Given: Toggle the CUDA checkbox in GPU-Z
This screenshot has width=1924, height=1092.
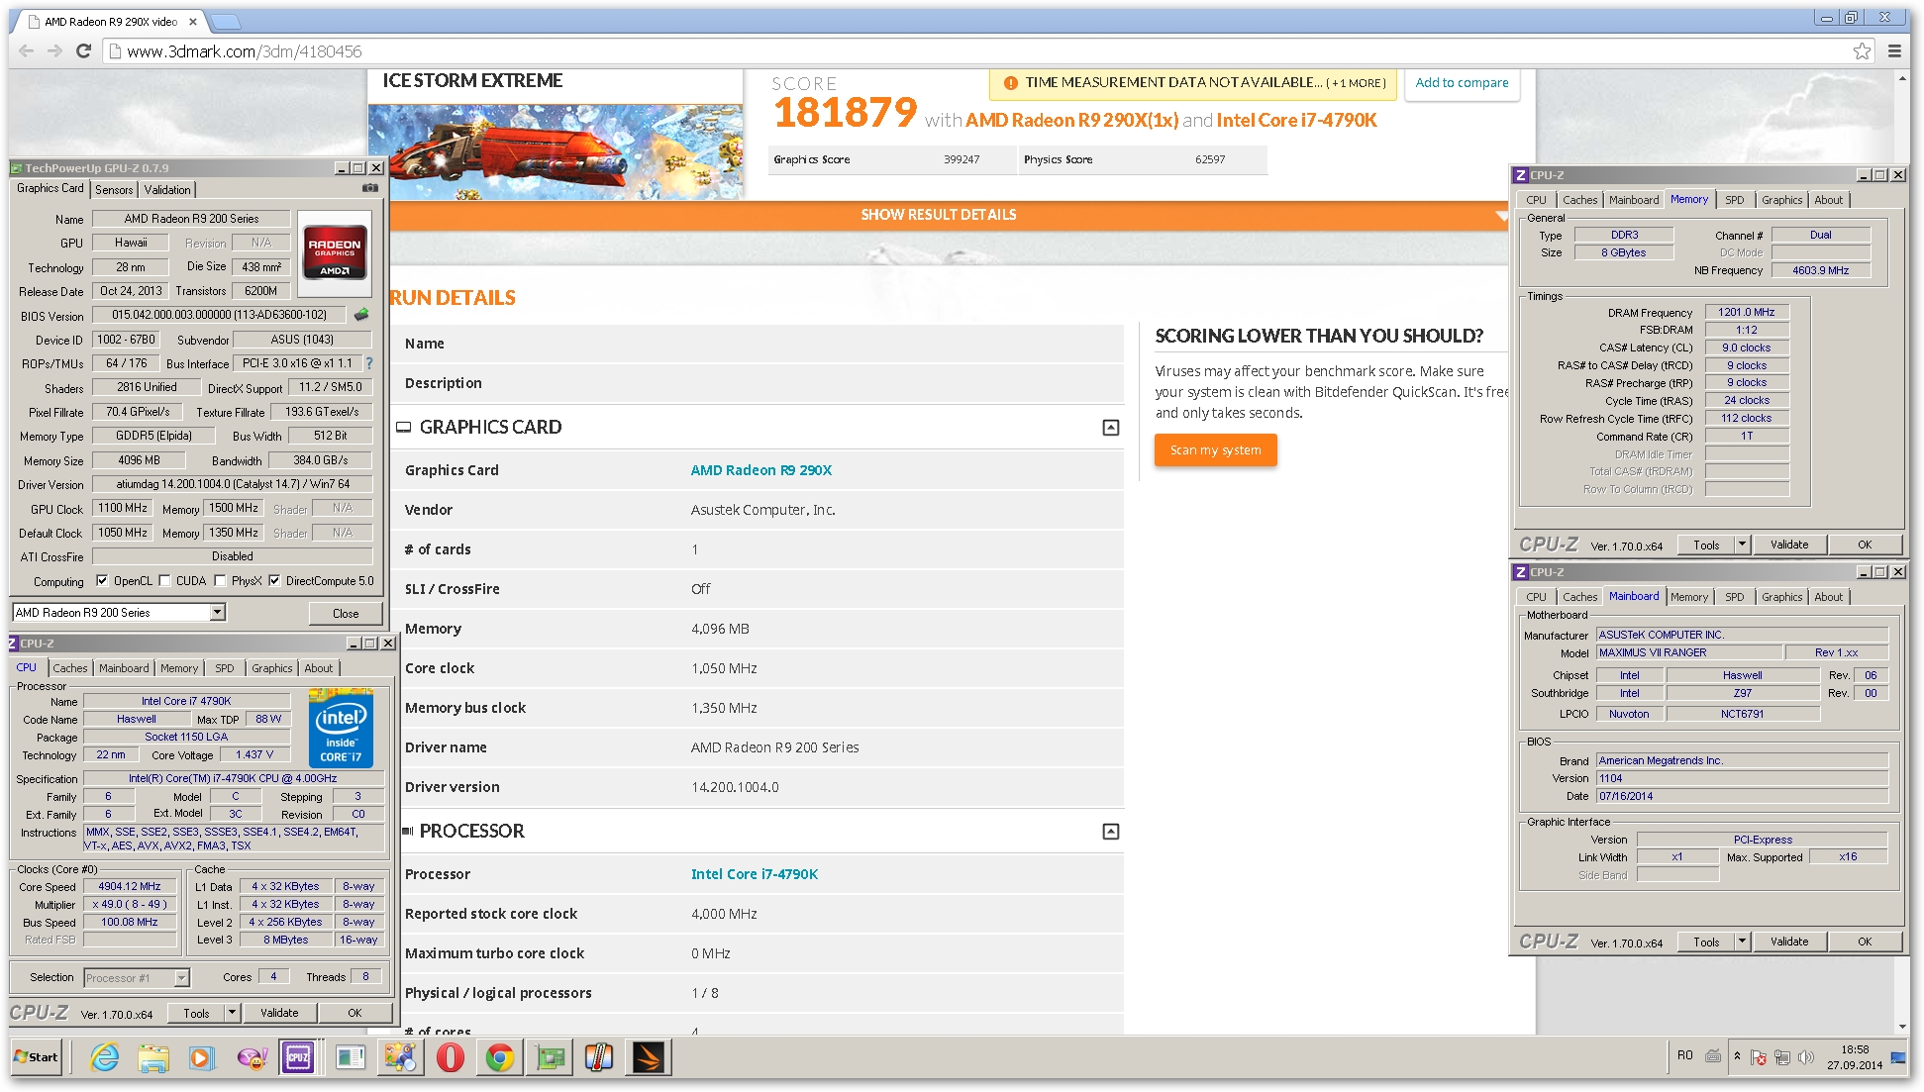Looking at the screenshot, I should click(165, 581).
